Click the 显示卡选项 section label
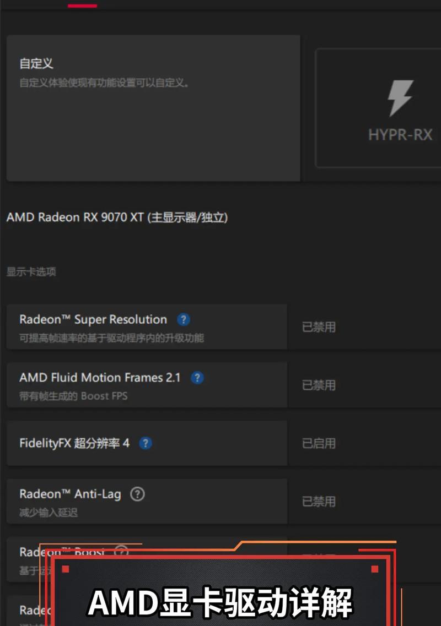The image size is (441, 626). coord(31,272)
